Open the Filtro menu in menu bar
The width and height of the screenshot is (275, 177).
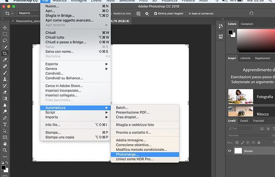(x=143, y=1)
